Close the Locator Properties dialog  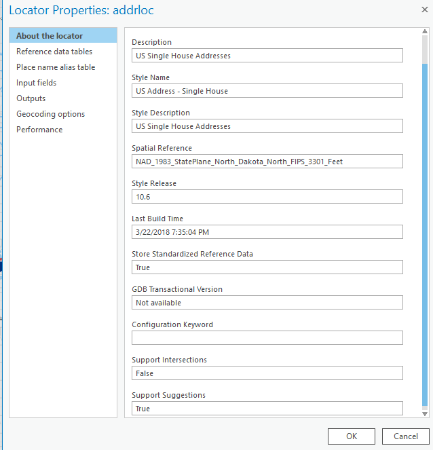pos(417,10)
